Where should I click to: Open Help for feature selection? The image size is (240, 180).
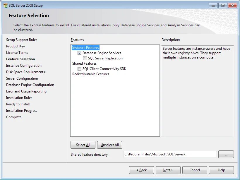[x=221, y=170]
